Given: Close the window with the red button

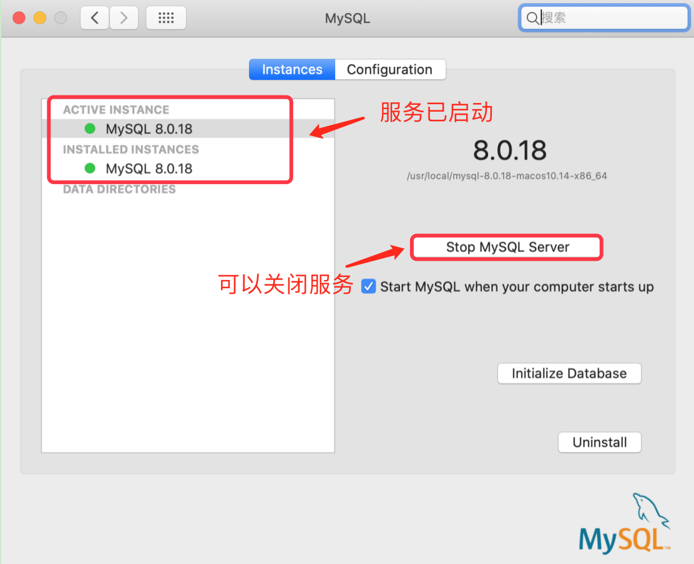Looking at the screenshot, I should (x=19, y=17).
